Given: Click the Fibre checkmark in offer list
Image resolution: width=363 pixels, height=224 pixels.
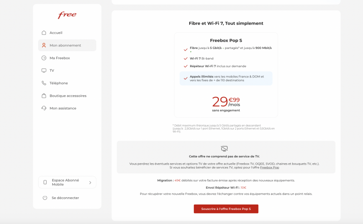Looking at the screenshot, I should coord(186,49).
